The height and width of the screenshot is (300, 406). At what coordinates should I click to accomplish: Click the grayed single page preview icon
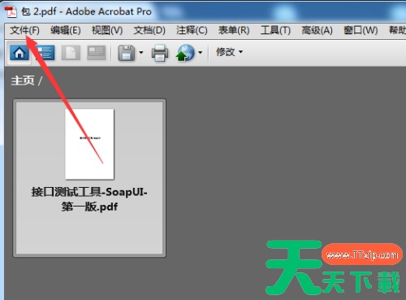tap(71, 53)
